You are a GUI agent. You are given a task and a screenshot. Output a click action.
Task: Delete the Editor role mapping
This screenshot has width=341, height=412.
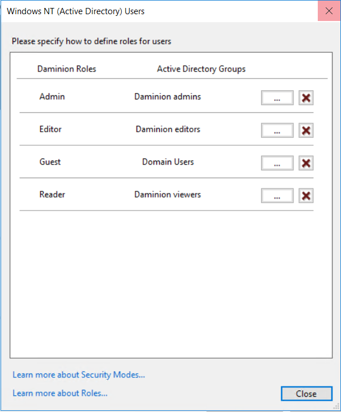click(x=306, y=131)
